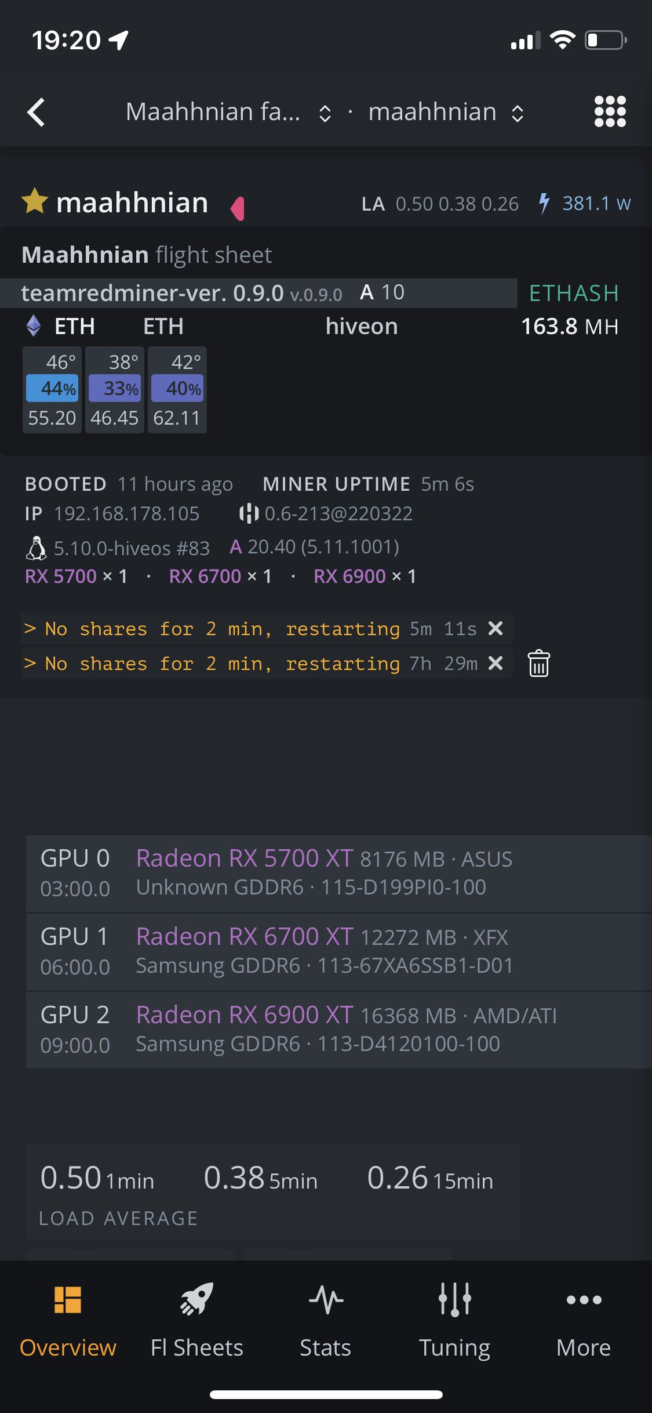Tap the AMD driver A icon
The image size is (652, 1413).
(x=235, y=546)
